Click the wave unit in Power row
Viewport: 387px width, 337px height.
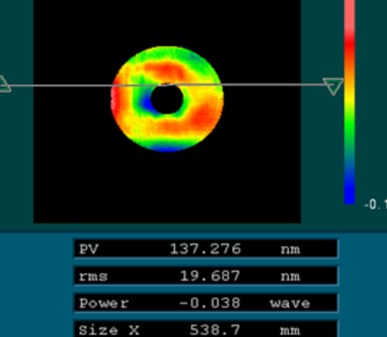(290, 304)
